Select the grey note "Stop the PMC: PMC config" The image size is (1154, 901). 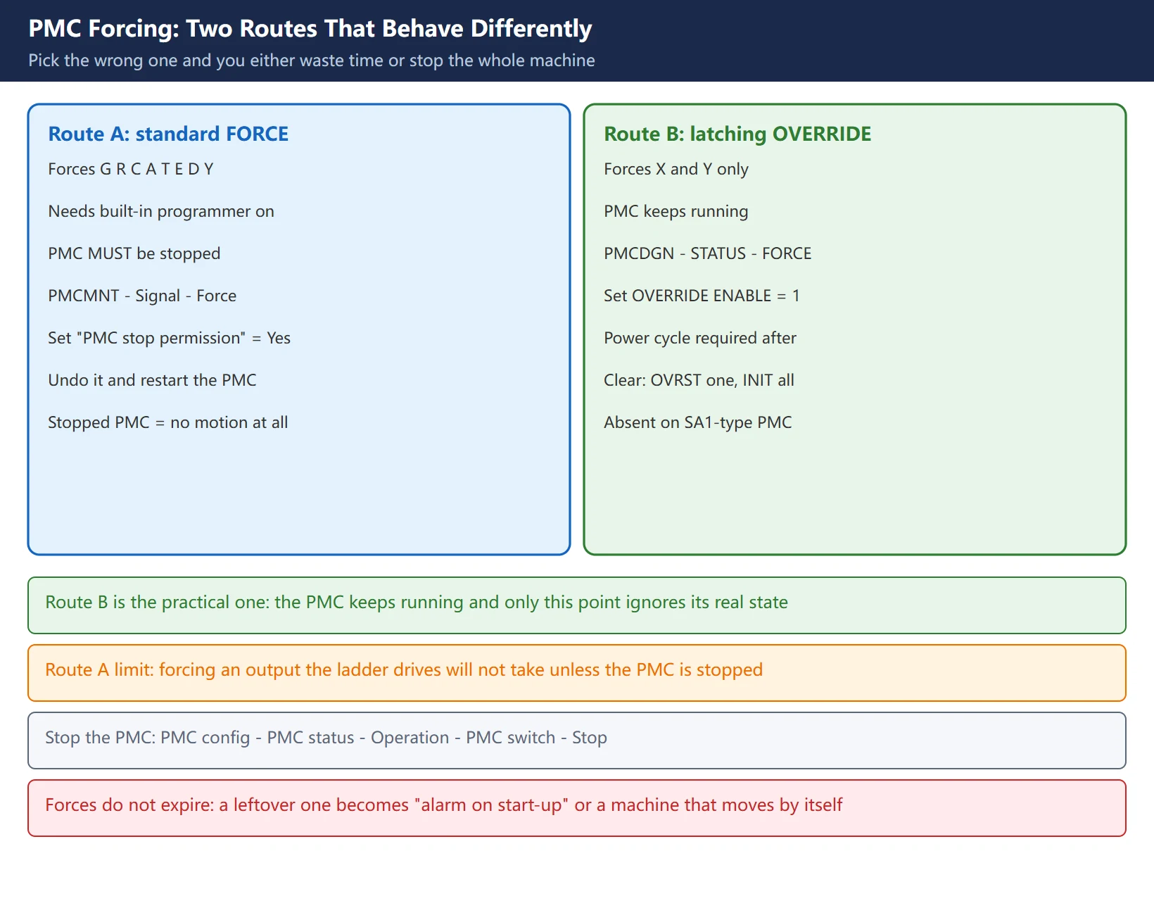(x=577, y=741)
